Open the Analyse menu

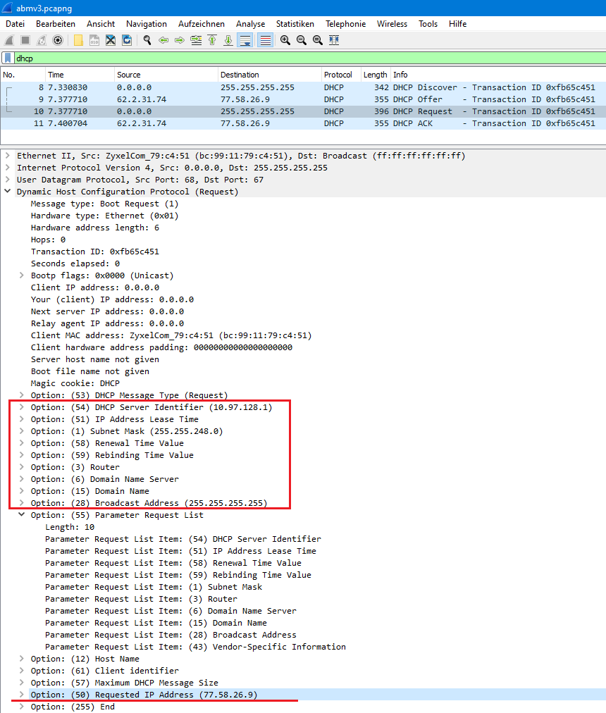click(250, 24)
